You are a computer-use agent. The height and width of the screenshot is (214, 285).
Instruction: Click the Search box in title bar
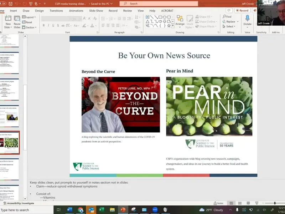click(x=159, y=4)
